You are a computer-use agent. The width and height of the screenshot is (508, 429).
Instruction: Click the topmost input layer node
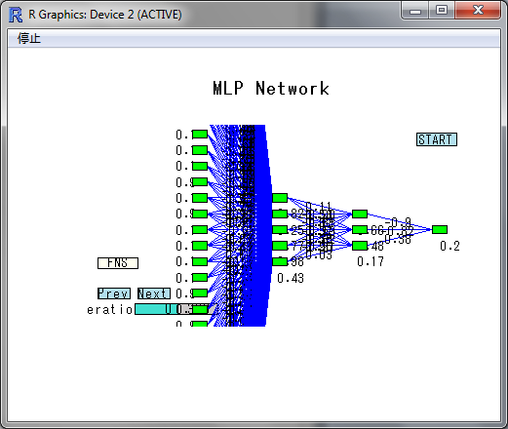click(200, 134)
